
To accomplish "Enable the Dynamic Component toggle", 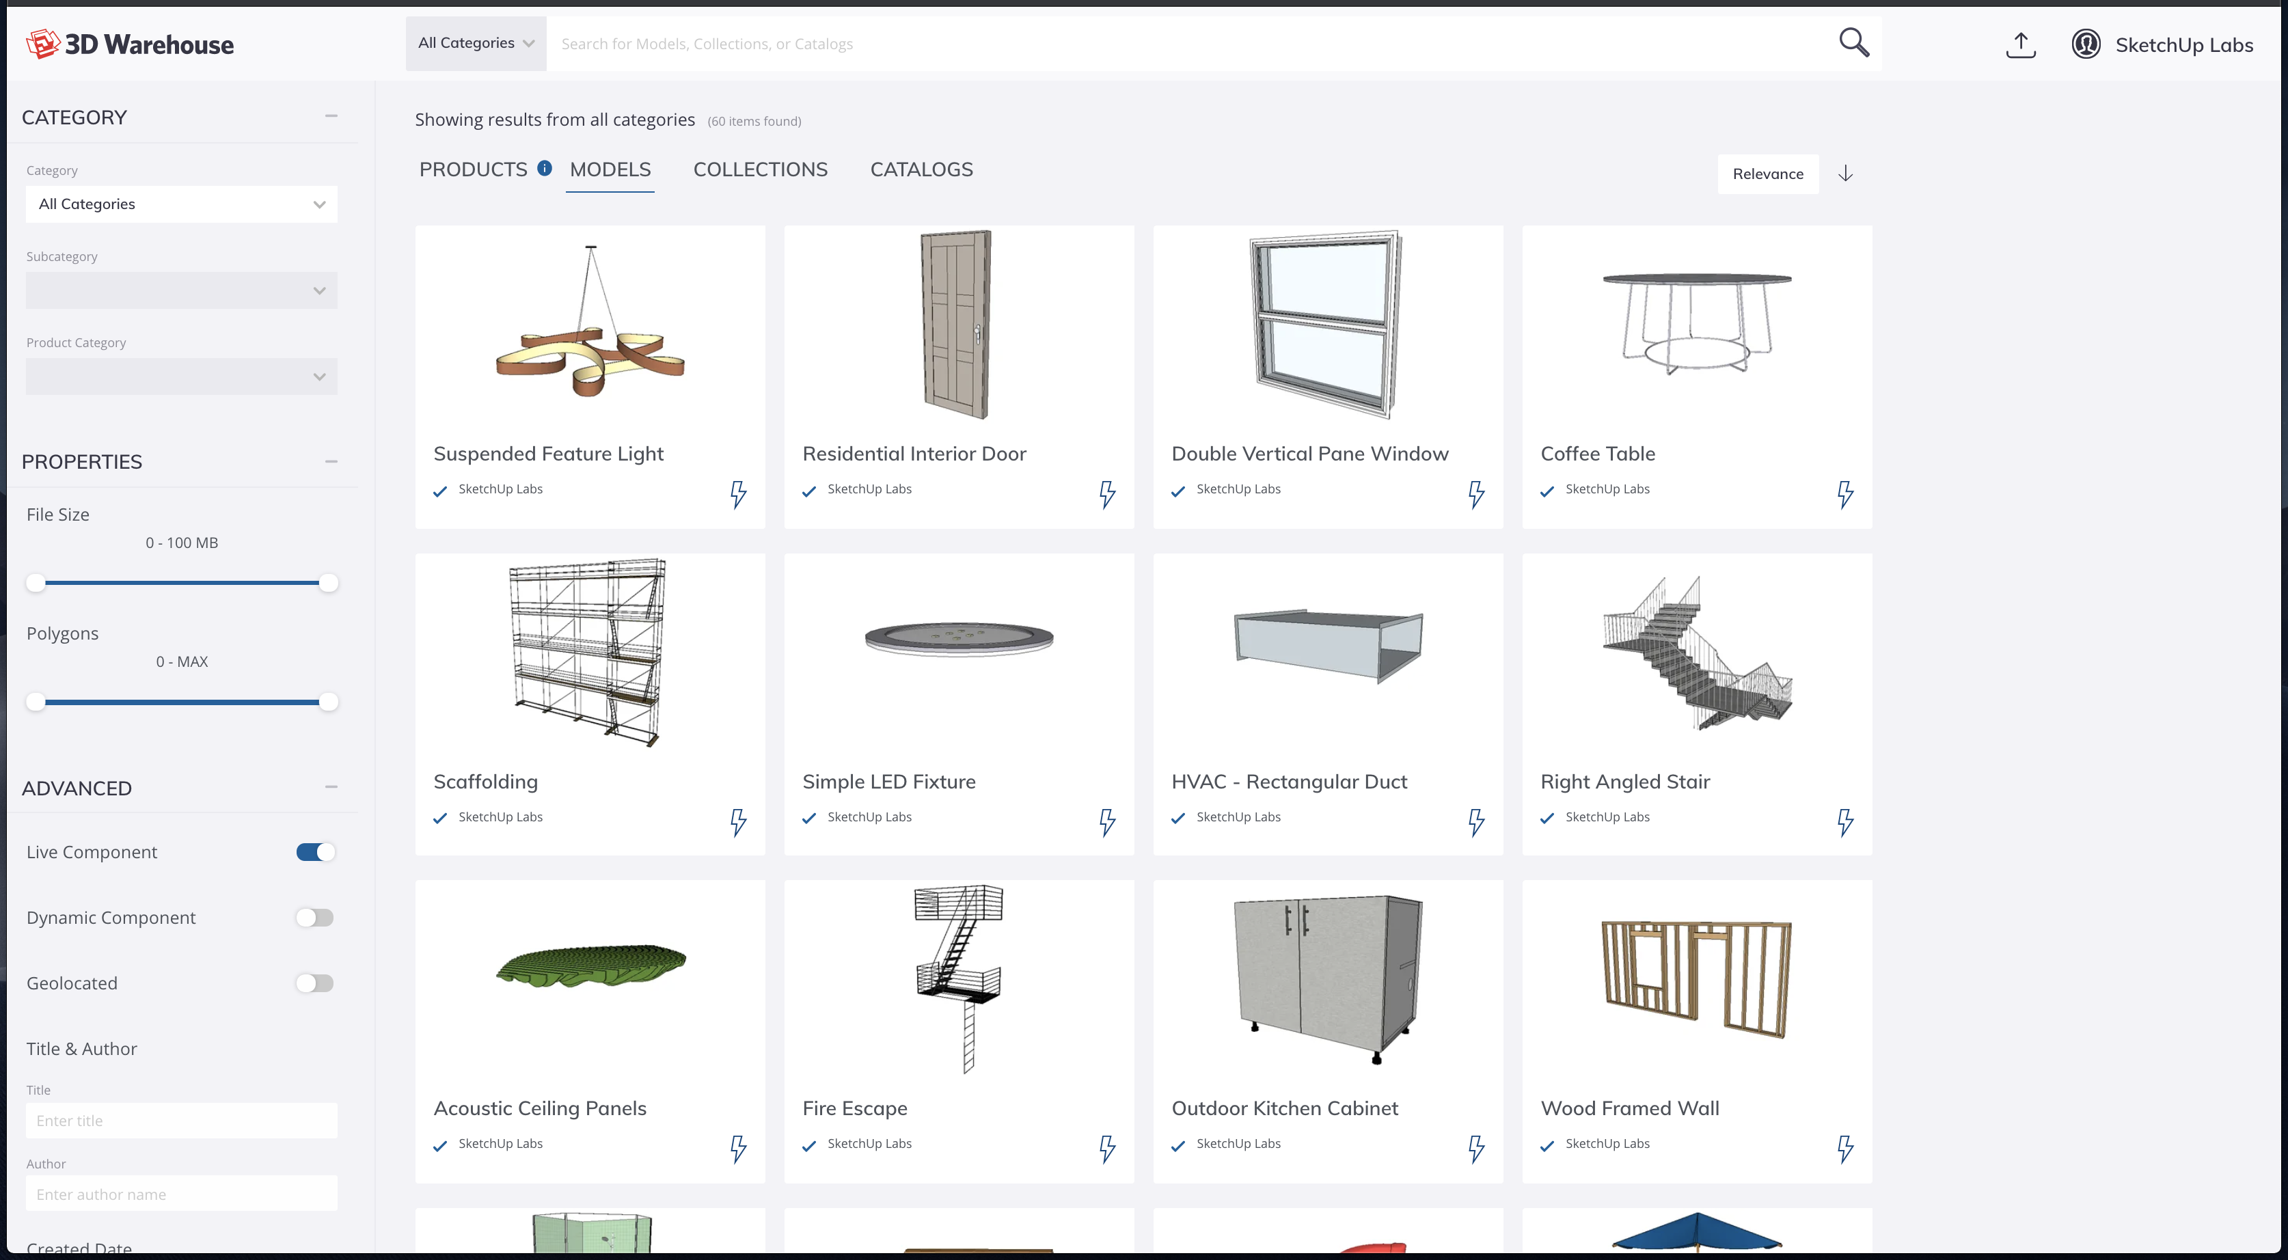I will pyautogui.click(x=315, y=917).
